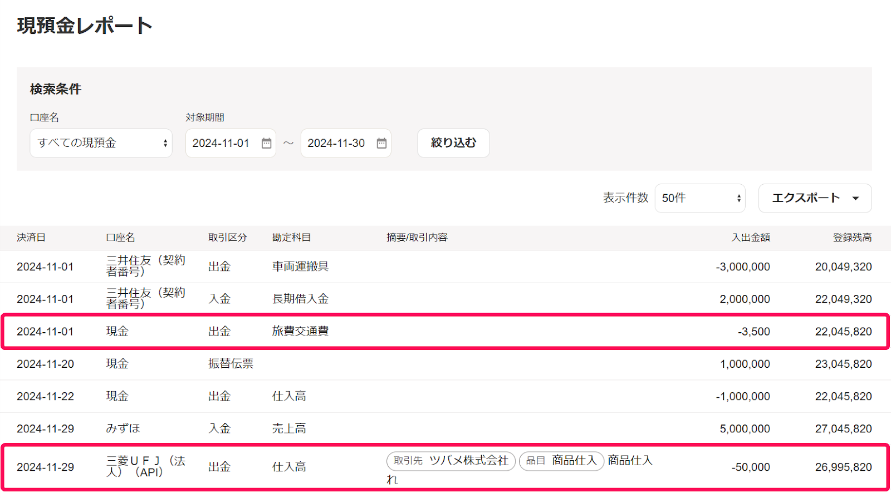Screen dimensions: 891x498
Task: Click the amount -3,500
Action: 753,332
